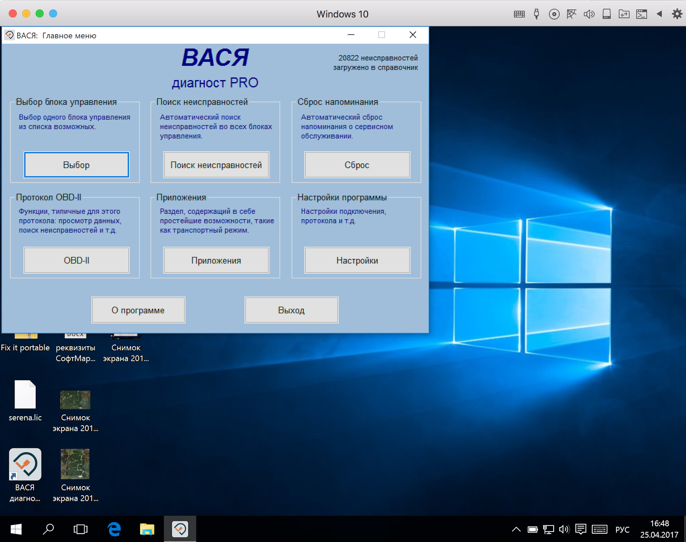Open clock showing 16:48 date
This screenshot has width=686, height=542.
(x=659, y=529)
